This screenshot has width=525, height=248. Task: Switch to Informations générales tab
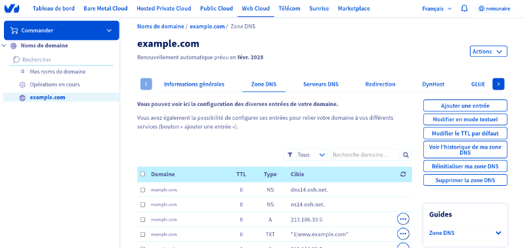(x=194, y=84)
